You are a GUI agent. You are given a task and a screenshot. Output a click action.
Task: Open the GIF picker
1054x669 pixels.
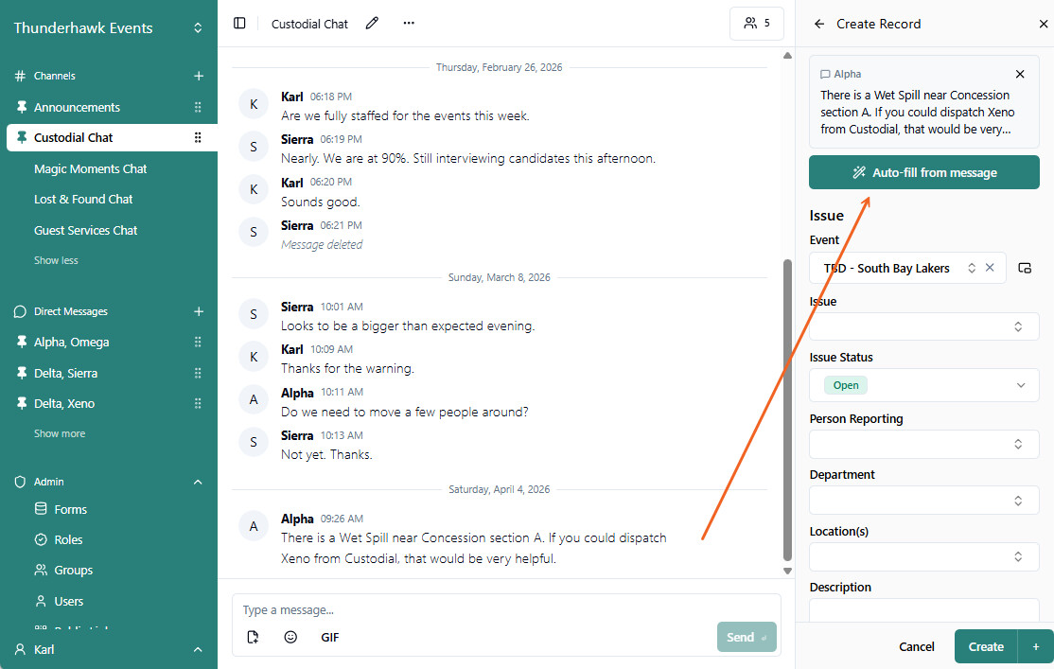(329, 637)
